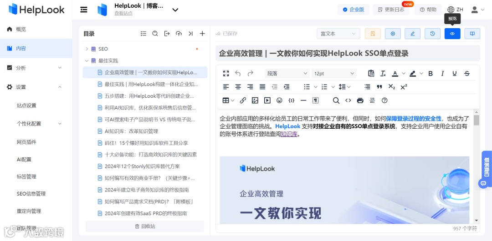The height and width of the screenshot is (241, 492).
Task: Clear text formatting
Action: (x=383, y=73)
